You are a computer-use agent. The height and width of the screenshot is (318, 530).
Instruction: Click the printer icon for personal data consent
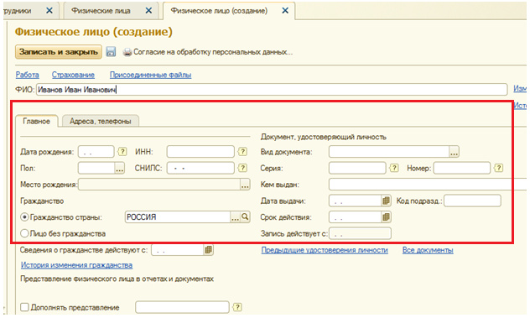pyautogui.click(x=127, y=52)
